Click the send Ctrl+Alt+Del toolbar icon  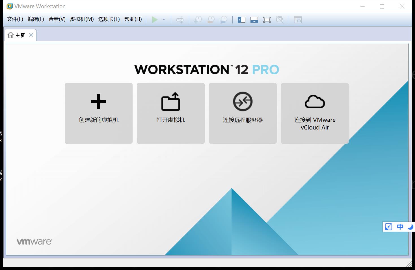180,20
